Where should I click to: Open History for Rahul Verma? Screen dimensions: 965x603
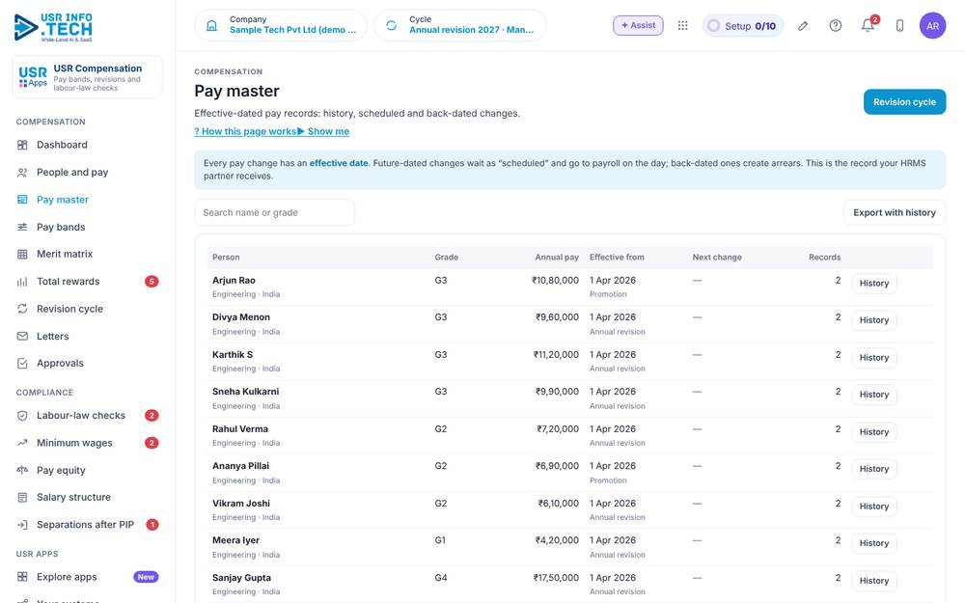[874, 432]
